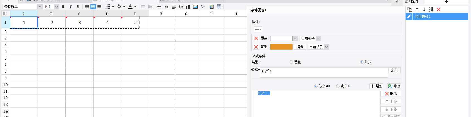Toggle bold formatting in the toolbar
The height and width of the screenshot is (117, 471).
point(63,7)
